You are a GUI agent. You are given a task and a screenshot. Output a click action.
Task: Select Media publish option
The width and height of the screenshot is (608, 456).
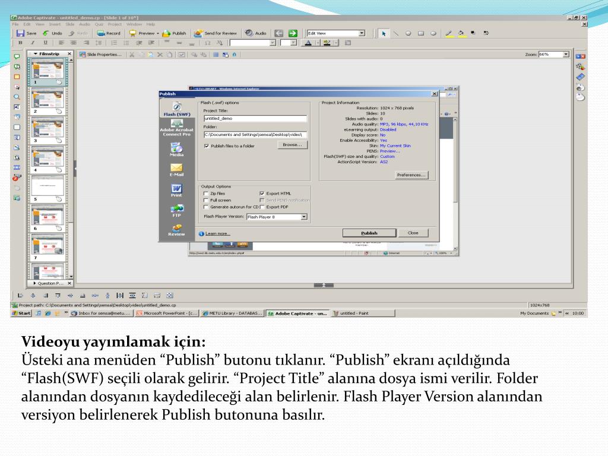[x=176, y=150]
